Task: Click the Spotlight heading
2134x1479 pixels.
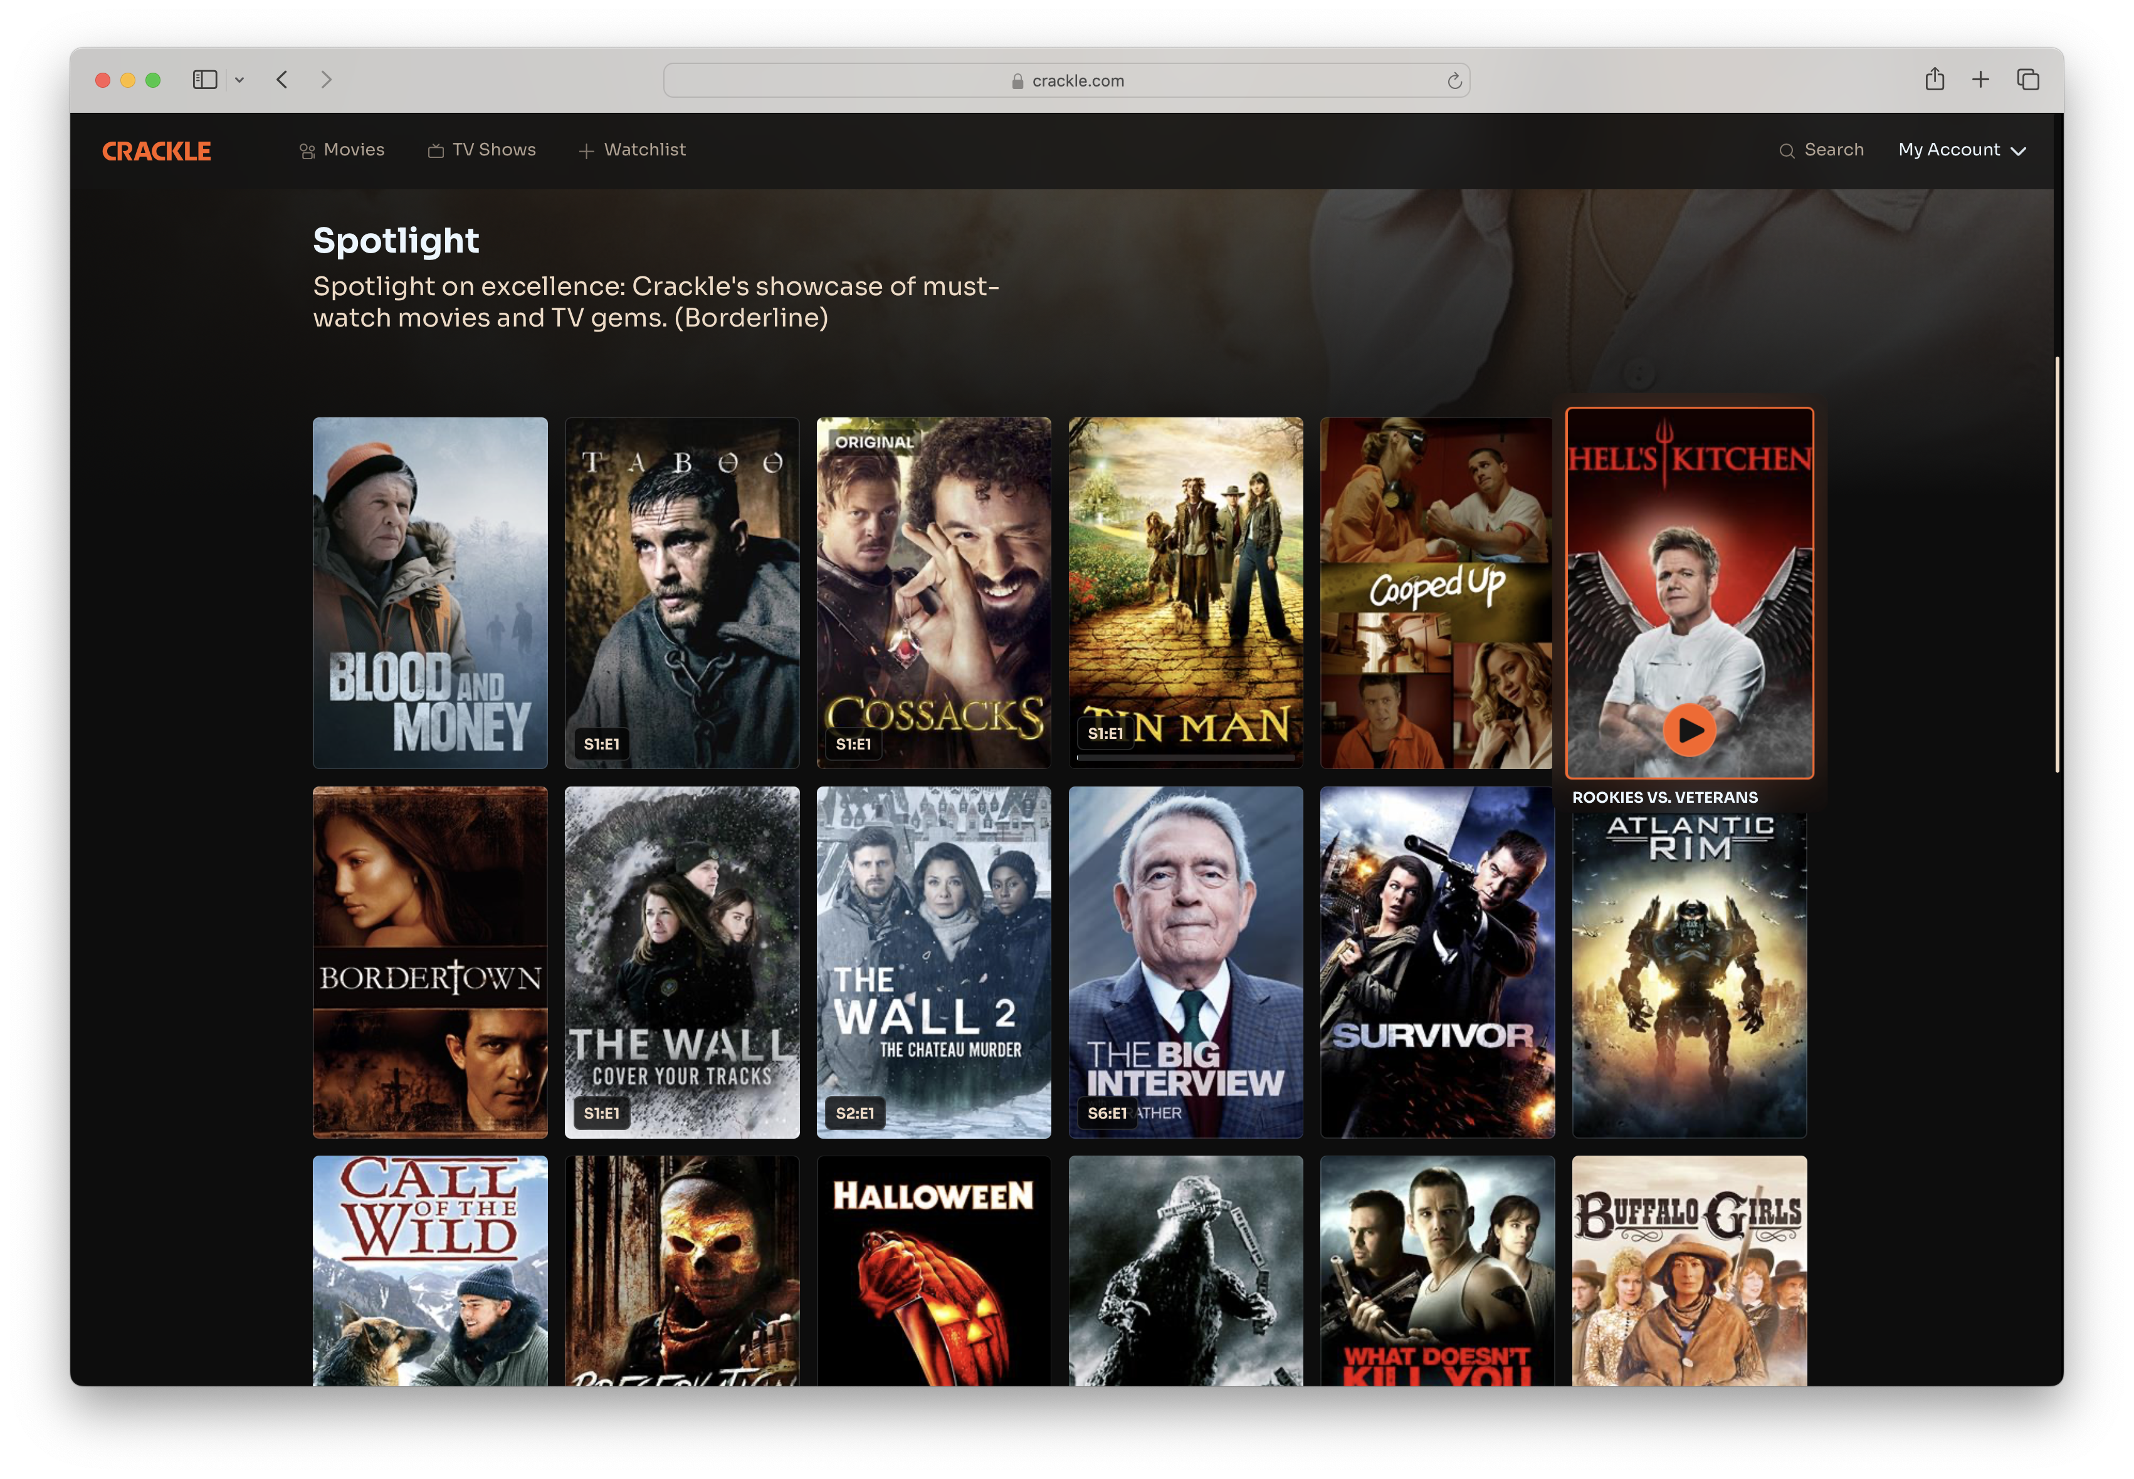Action: [396, 241]
